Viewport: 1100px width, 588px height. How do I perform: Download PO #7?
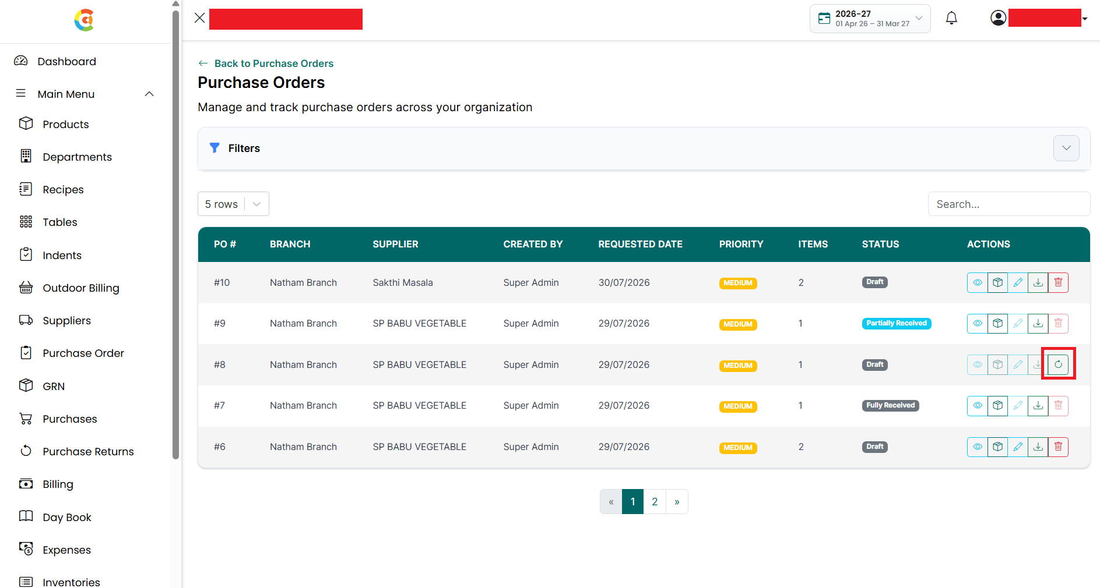[x=1038, y=405]
